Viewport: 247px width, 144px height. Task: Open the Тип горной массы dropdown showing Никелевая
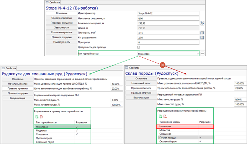[x=168, y=54]
